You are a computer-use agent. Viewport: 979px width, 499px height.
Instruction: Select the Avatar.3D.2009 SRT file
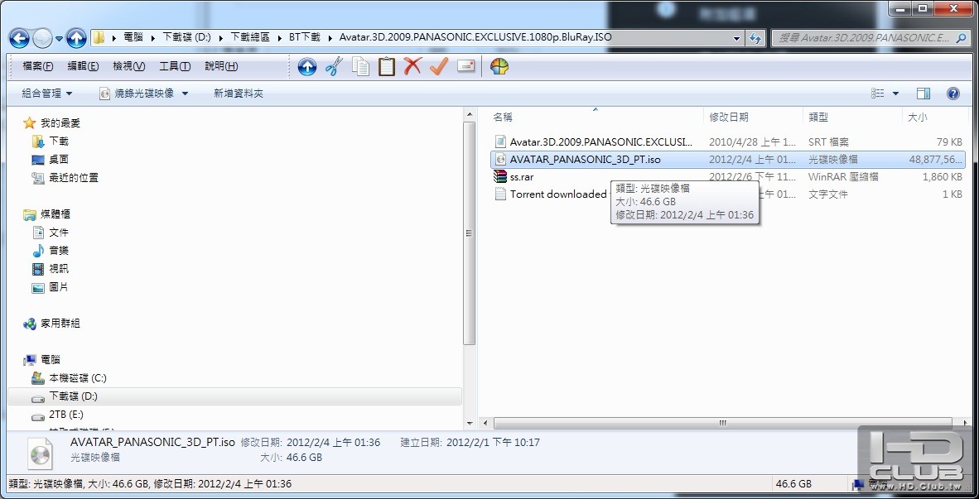pyautogui.click(x=728, y=142)
